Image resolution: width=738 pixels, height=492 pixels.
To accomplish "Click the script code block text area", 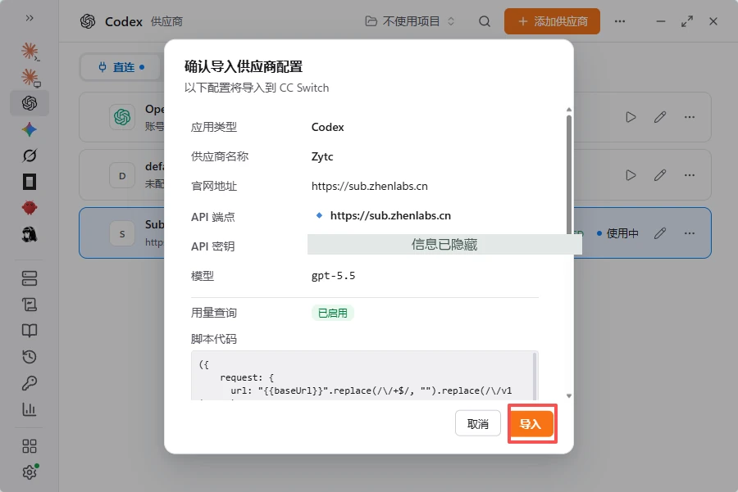I will coord(365,376).
